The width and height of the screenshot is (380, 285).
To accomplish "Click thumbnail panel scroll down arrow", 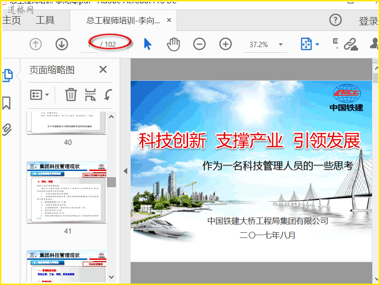I will coord(112,277).
